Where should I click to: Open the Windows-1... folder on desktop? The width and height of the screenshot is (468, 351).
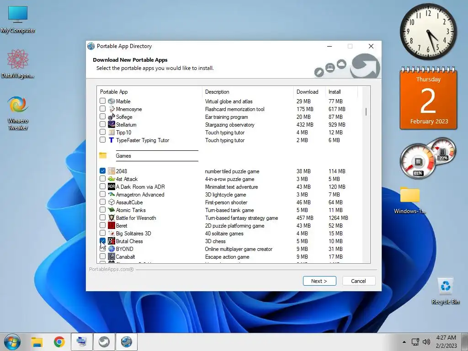click(410, 200)
